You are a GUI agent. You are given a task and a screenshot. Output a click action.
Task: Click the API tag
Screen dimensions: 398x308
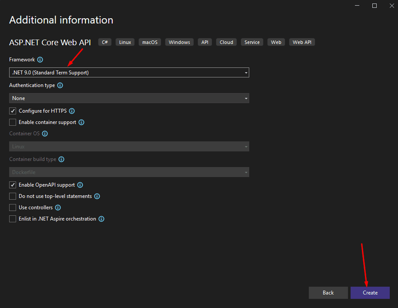pyautogui.click(x=205, y=42)
